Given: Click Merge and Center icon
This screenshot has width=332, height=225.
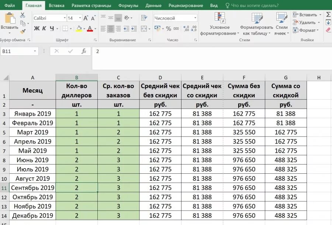Looking at the screenshot, I should 144,28.
